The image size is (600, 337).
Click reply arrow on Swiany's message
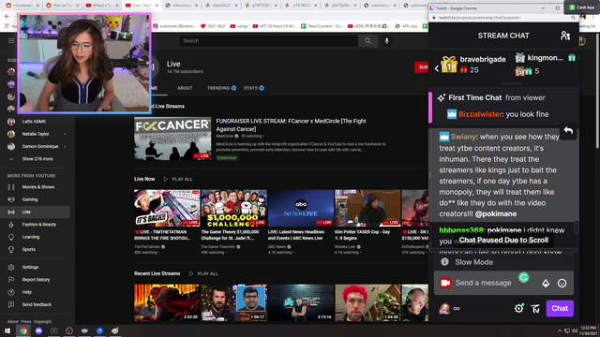pos(568,131)
